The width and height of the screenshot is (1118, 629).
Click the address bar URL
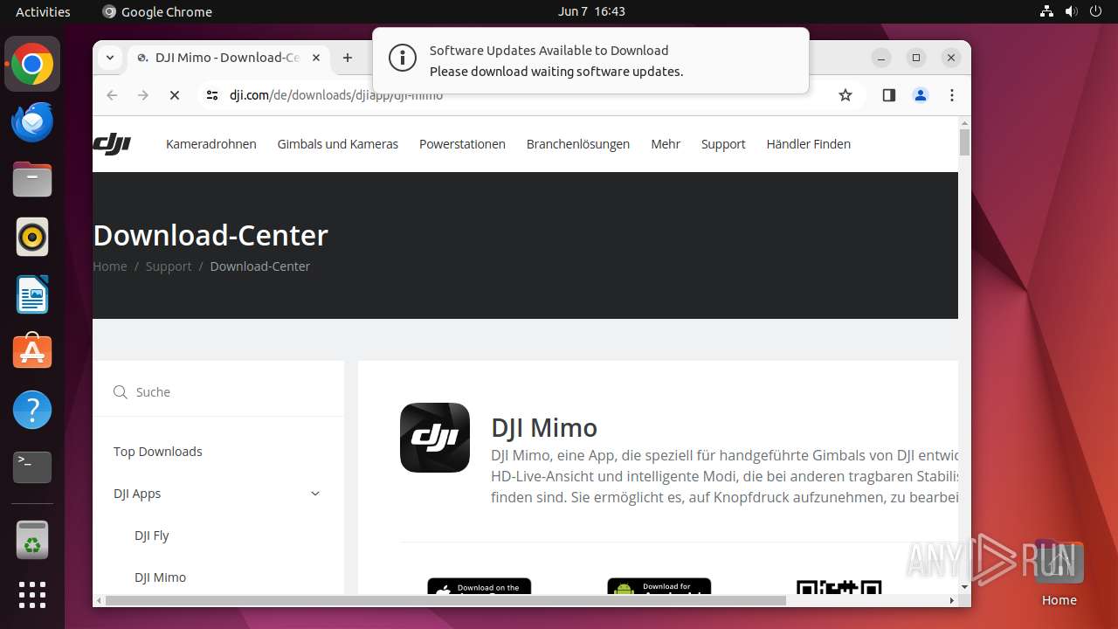(x=336, y=95)
